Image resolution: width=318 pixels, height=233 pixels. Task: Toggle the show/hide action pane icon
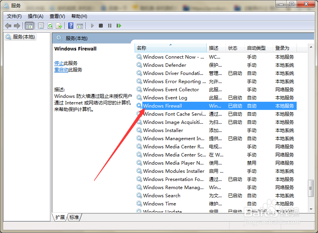[x=80, y=26]
